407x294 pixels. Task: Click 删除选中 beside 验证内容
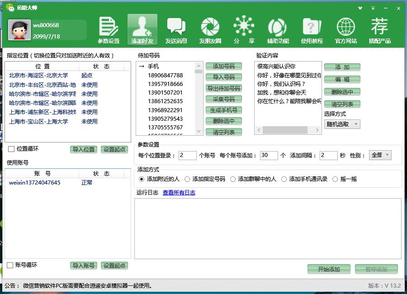point(342,92)
